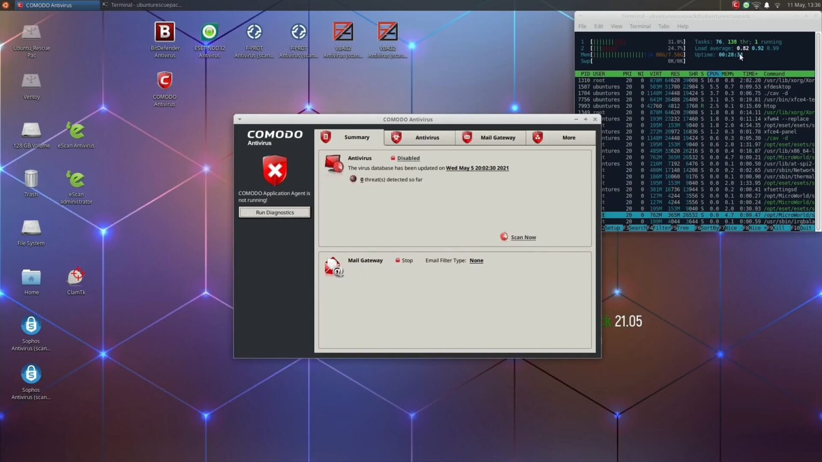Open the Mail Gateway tab in COMODO
This screenshot has height=462, width=822.
coord(490,137)
